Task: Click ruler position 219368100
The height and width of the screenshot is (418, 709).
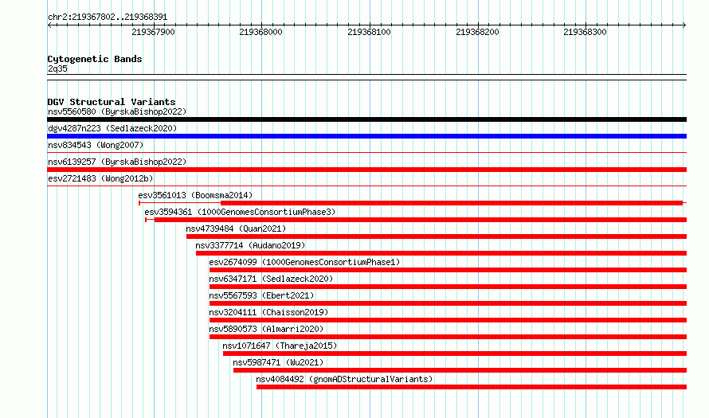Action: (369, 32)
